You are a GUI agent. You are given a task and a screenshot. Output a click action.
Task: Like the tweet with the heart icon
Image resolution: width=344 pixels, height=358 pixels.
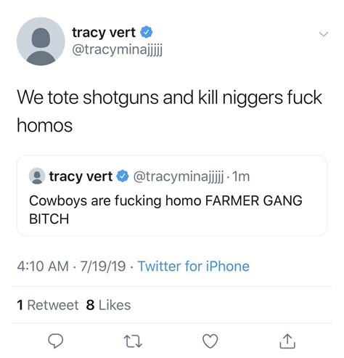(210, 341)
